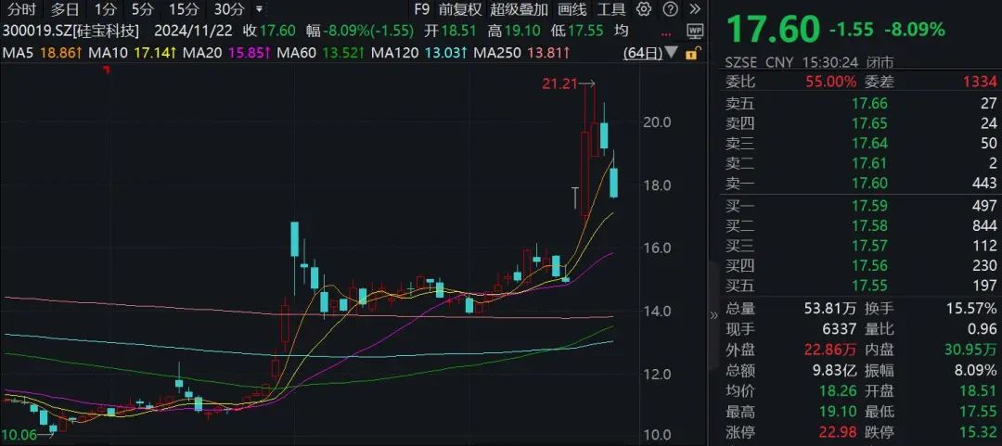Image resolution: width=1002 pixels, height=446 pixels.
Task: Collapse the quote side panel arrow
Action: point(713,314)
